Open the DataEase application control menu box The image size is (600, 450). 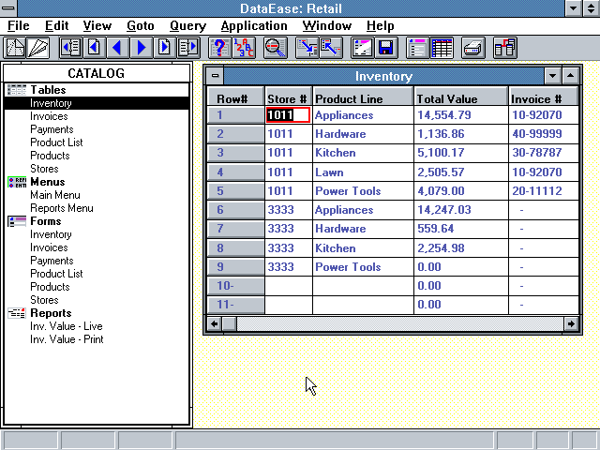[8, 8]
